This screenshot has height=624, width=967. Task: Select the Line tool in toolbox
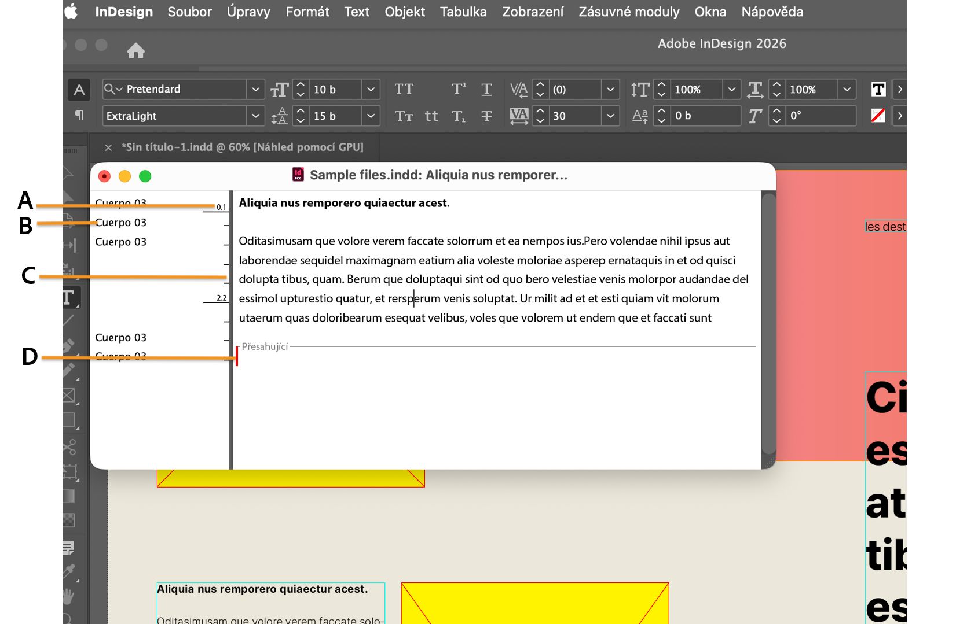[x=69, y=320]
